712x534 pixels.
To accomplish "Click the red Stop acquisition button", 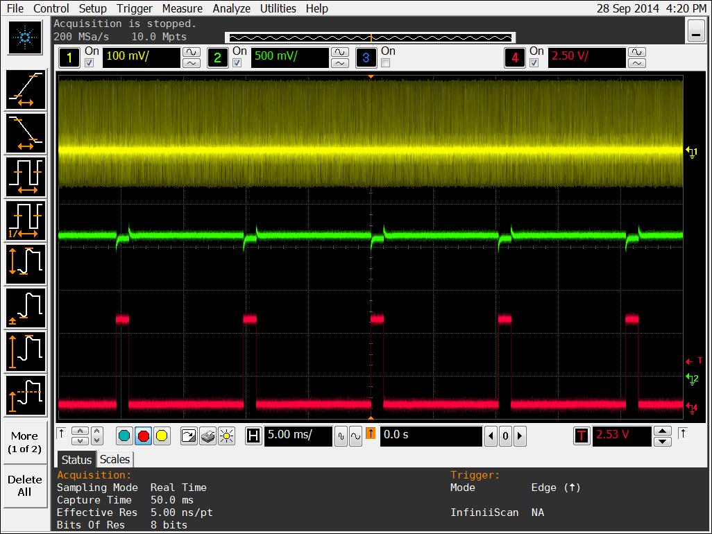I will click(x=144, y=436).
